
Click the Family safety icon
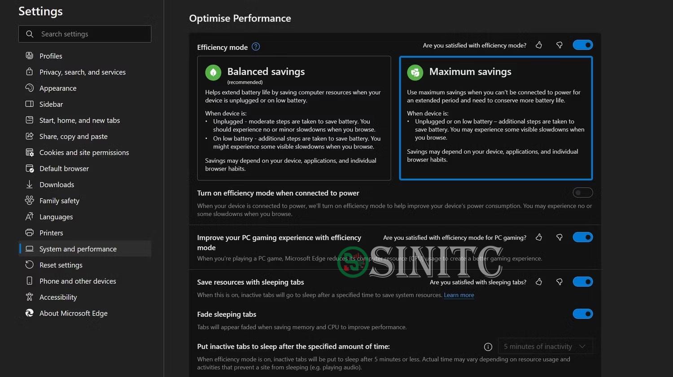[30, 200]
